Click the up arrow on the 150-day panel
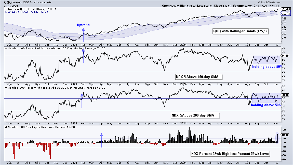The image size is (293, 165). pyautogui.click(x=83, y=56)
